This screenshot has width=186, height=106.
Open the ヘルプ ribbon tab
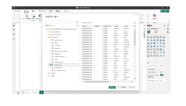click(66, 11)
